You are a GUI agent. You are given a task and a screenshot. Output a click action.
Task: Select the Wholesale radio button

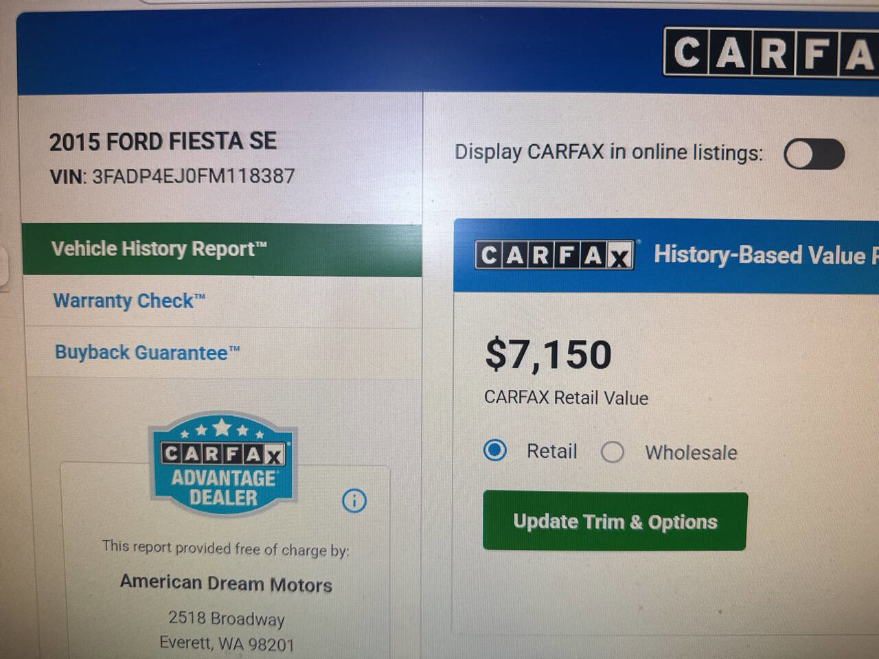pos(613,452)
